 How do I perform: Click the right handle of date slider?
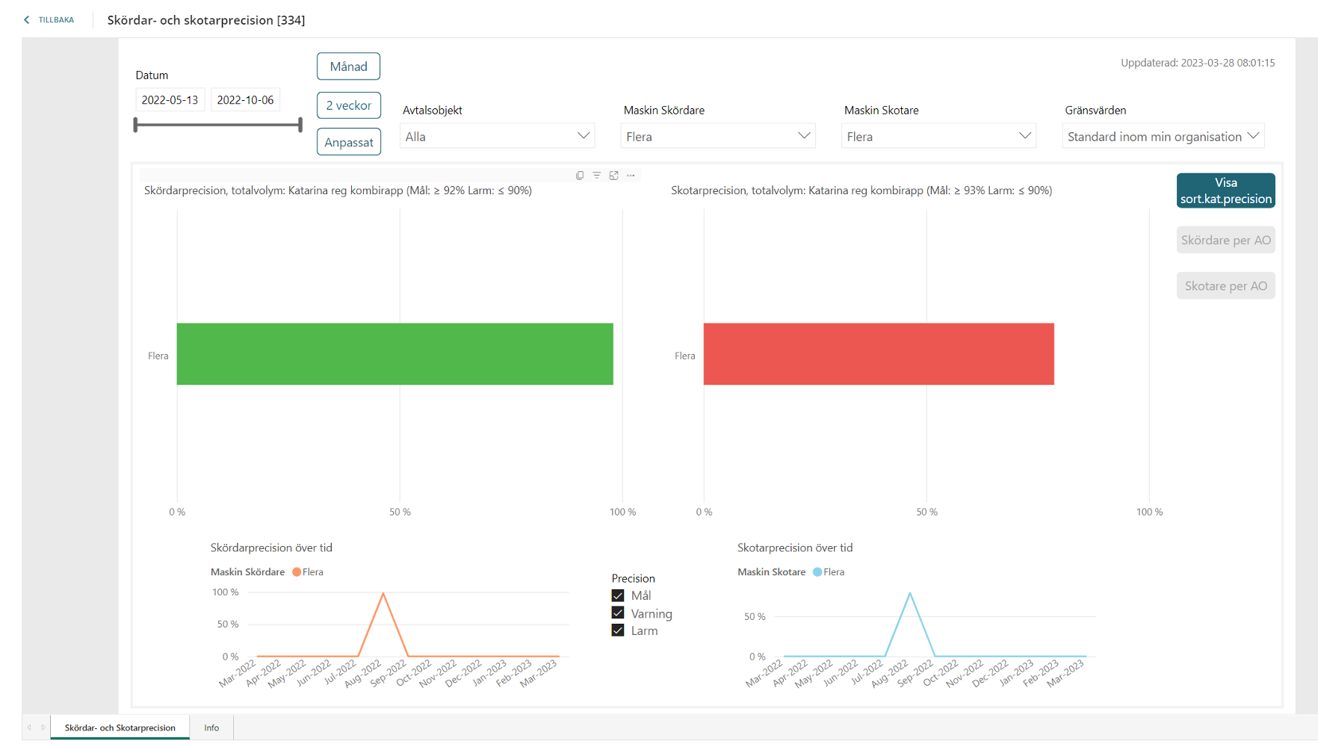(300, 125)
